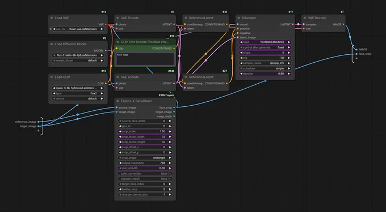Increase crop_scale with its right arrow

point(170,131)
